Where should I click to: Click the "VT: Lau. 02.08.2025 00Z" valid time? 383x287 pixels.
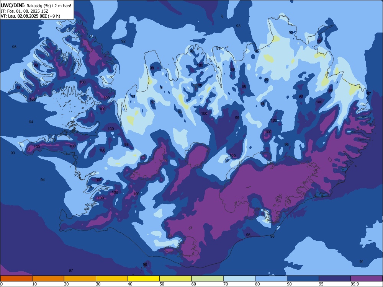click(x=24, y=16)
